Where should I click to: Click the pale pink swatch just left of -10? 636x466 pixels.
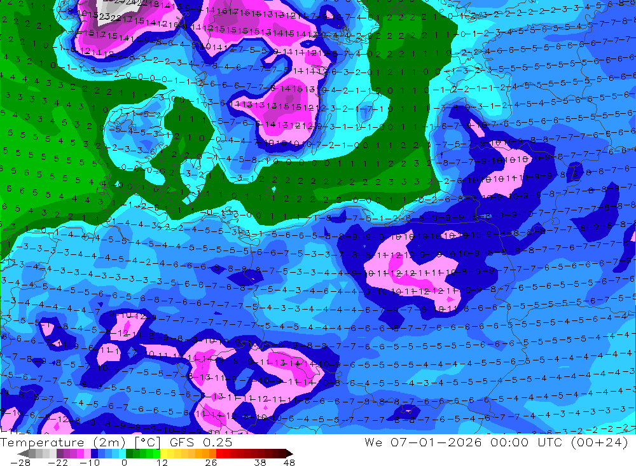pyautogui.click(x=87, y=453)
